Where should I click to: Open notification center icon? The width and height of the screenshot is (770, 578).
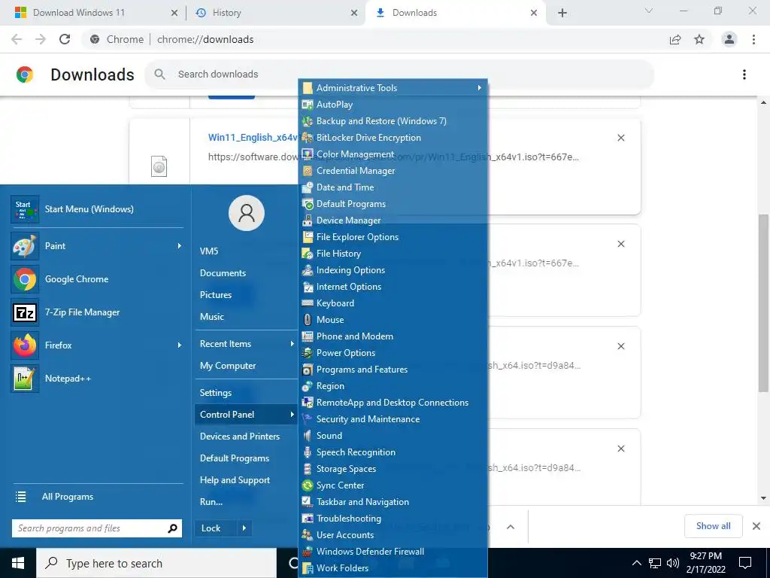point(745,563)
